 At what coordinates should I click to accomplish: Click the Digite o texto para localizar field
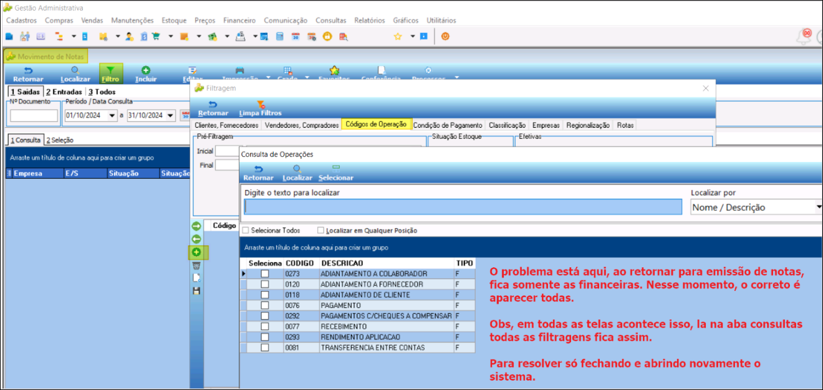[x=463, y=207]
